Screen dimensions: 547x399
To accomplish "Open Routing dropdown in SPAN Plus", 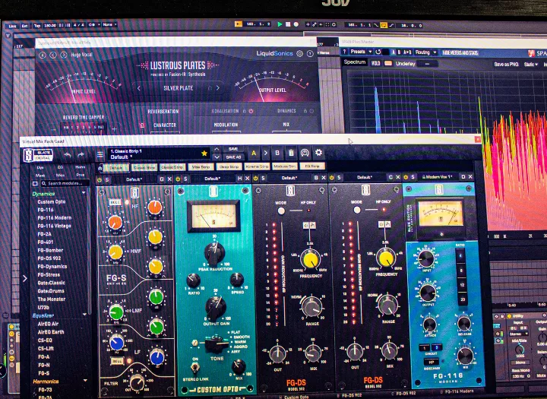I will pos(425,52).
